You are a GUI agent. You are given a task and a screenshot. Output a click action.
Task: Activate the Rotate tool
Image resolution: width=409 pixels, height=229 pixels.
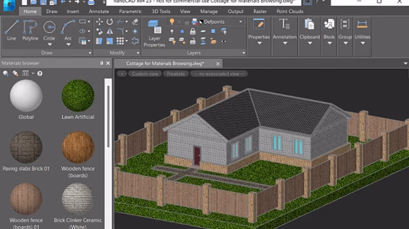110,22
